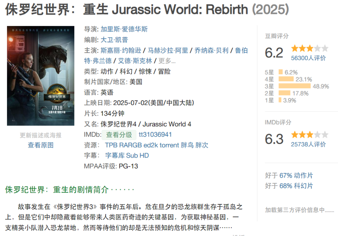Expand cast list with 更多...
The height and width of the screenshot is (236, 338).
167,61
